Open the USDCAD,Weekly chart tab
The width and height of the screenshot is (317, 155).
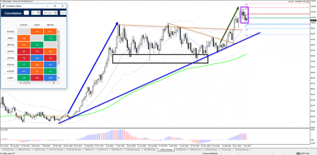[x=56, y=150]
